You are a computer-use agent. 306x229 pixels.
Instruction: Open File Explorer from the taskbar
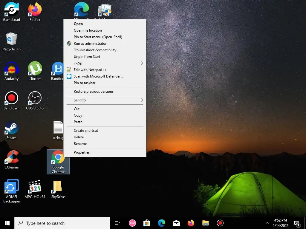click(206, 223)
